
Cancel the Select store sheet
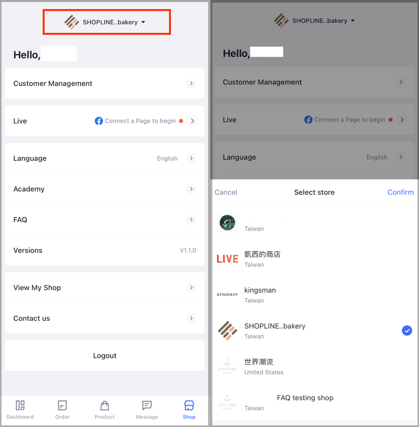(x=226, y=192)
